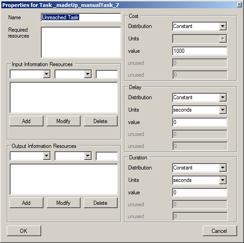Click Add under Output Information Resources
Screen dimensions: 244x243
(26, 203)
